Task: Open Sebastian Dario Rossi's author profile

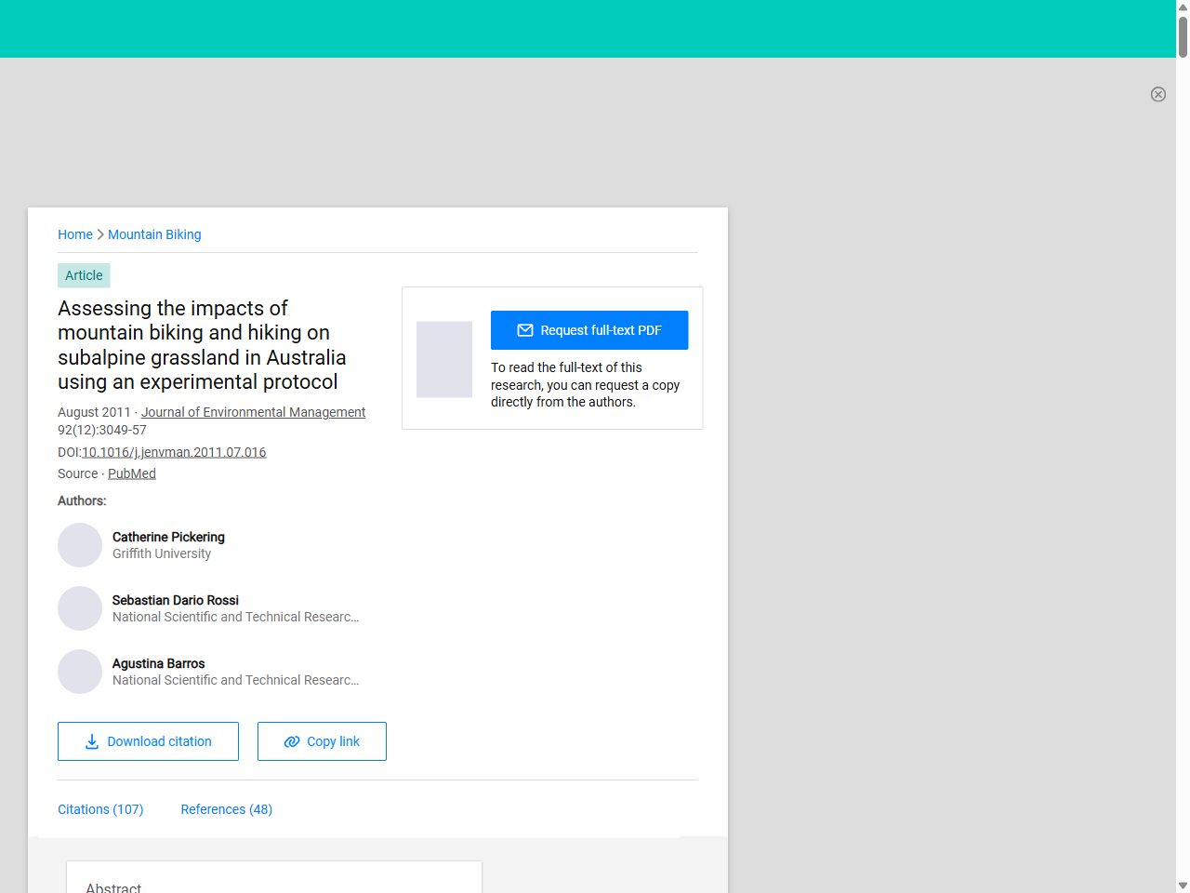Action: 176,600
